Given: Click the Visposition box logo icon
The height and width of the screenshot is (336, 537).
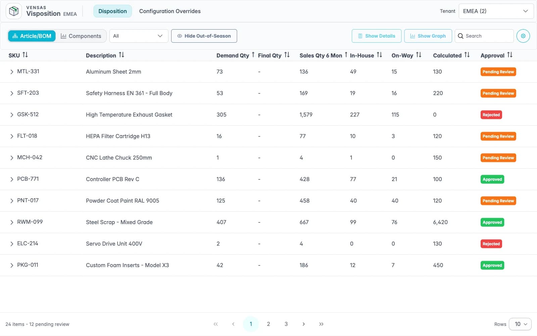Looking at the screenshot, I should [14, 11].
